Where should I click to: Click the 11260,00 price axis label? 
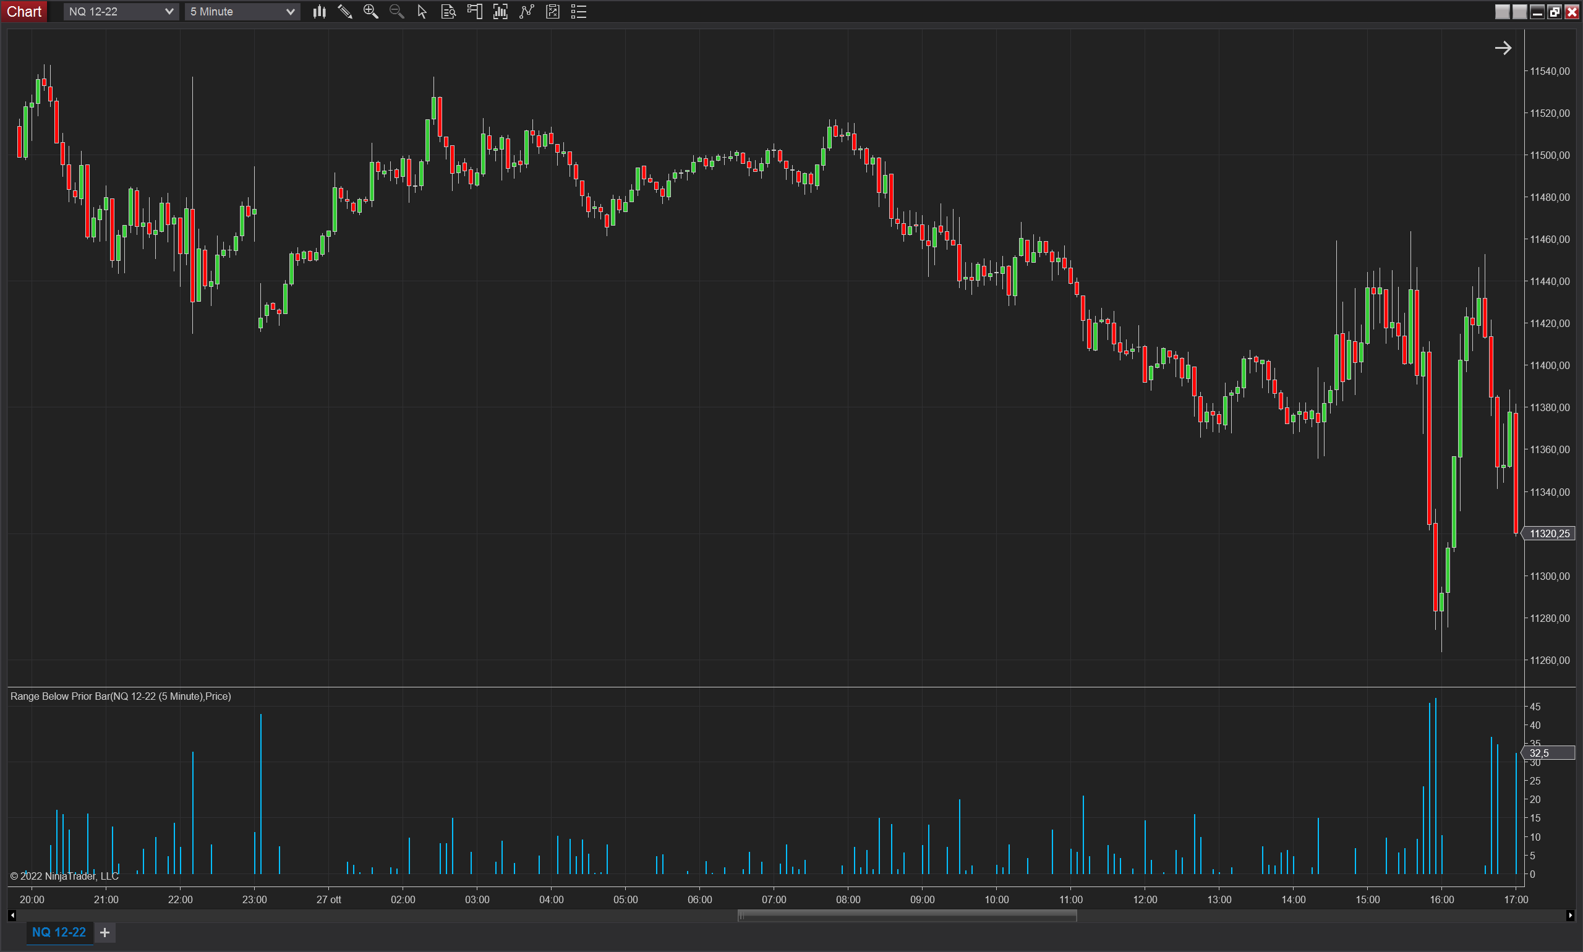1550,661
